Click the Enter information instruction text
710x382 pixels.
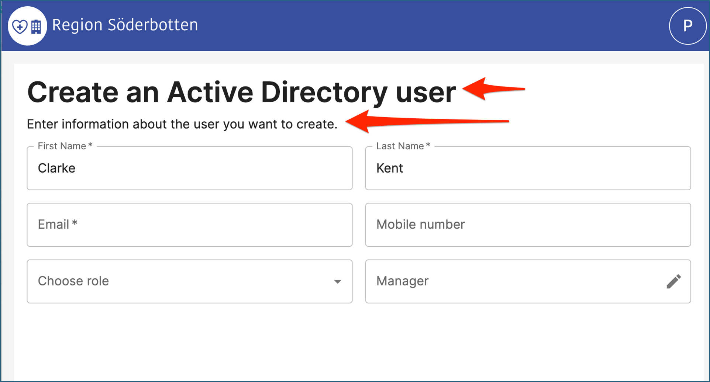[182, 124]
